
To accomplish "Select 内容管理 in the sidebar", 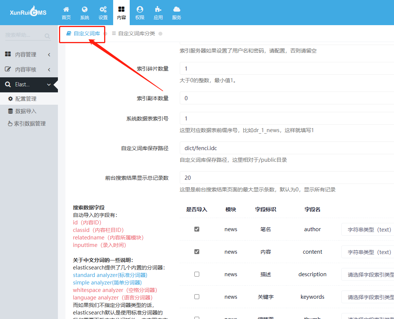I will [x=29, y=54].
